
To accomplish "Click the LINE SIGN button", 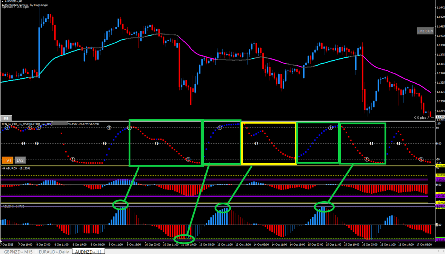I will pyautogui.click(x=425, y=31).
